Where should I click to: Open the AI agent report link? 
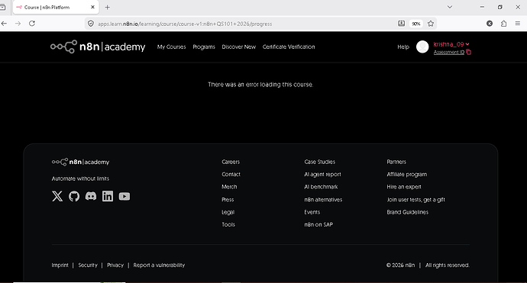coord(322,174)
